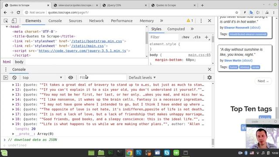Image resolution: width=279 pixels, height=157 pixels.
Task: Expand console array item 11
Action: click(x=13, y=85)
